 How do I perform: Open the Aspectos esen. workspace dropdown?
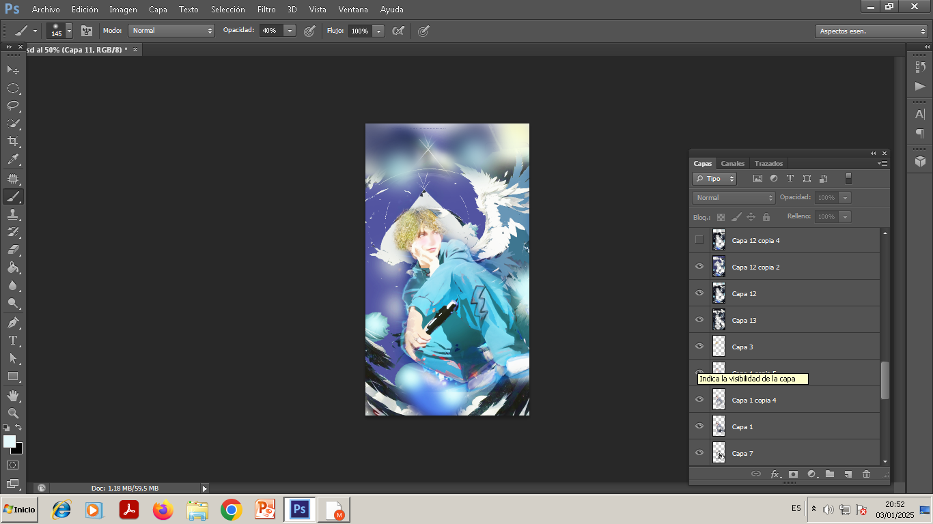[x=872, y=31]
